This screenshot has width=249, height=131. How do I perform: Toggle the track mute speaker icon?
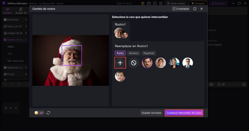point(16,108)
